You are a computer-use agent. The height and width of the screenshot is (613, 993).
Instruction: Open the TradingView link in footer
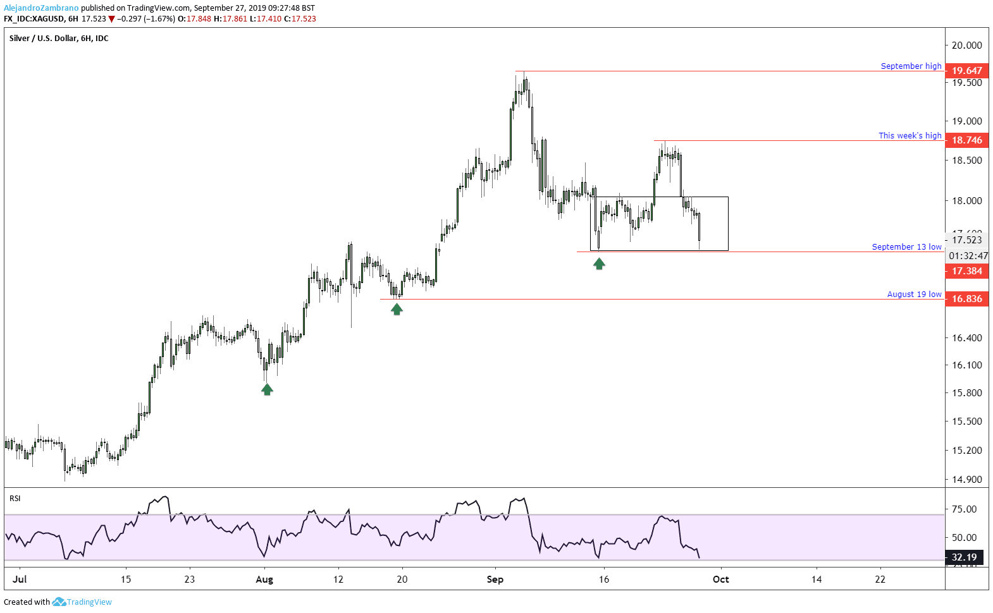[x=89, y=602]
